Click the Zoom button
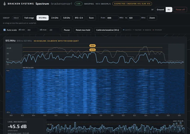The height and width of the screenshot is (134, 190). [152, 18]
